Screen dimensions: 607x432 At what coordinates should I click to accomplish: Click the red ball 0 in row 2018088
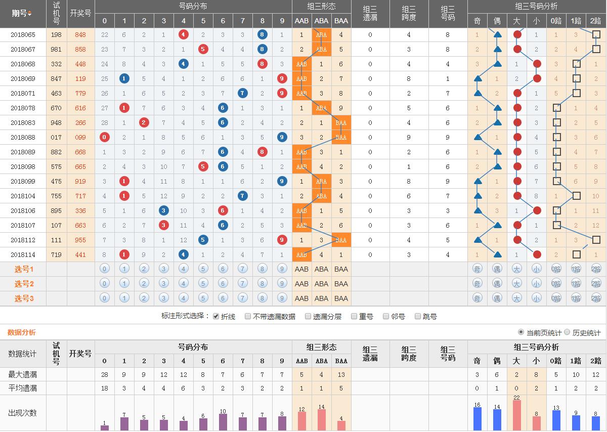[105, 138]
